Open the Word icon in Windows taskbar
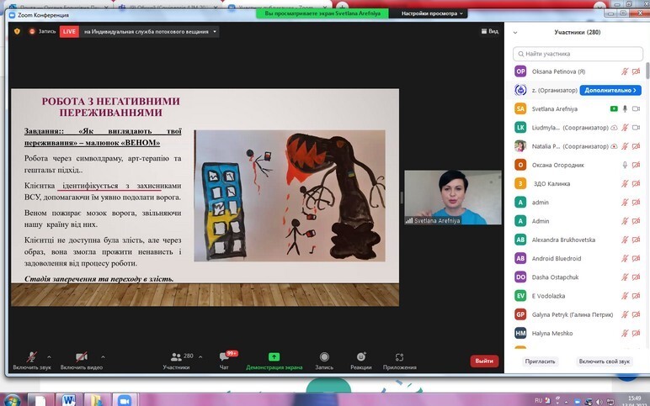The image size is (650, 406). pyautogui.click(x=69, y=400)
